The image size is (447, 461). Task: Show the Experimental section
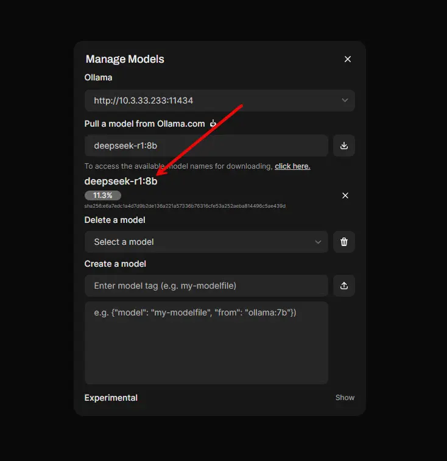click(345, 398)
